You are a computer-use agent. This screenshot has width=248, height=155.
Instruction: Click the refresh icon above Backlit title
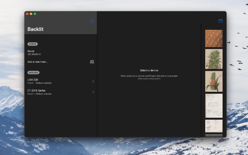pos(92,21)
